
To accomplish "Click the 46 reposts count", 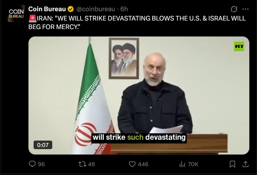I will point(91,164).
